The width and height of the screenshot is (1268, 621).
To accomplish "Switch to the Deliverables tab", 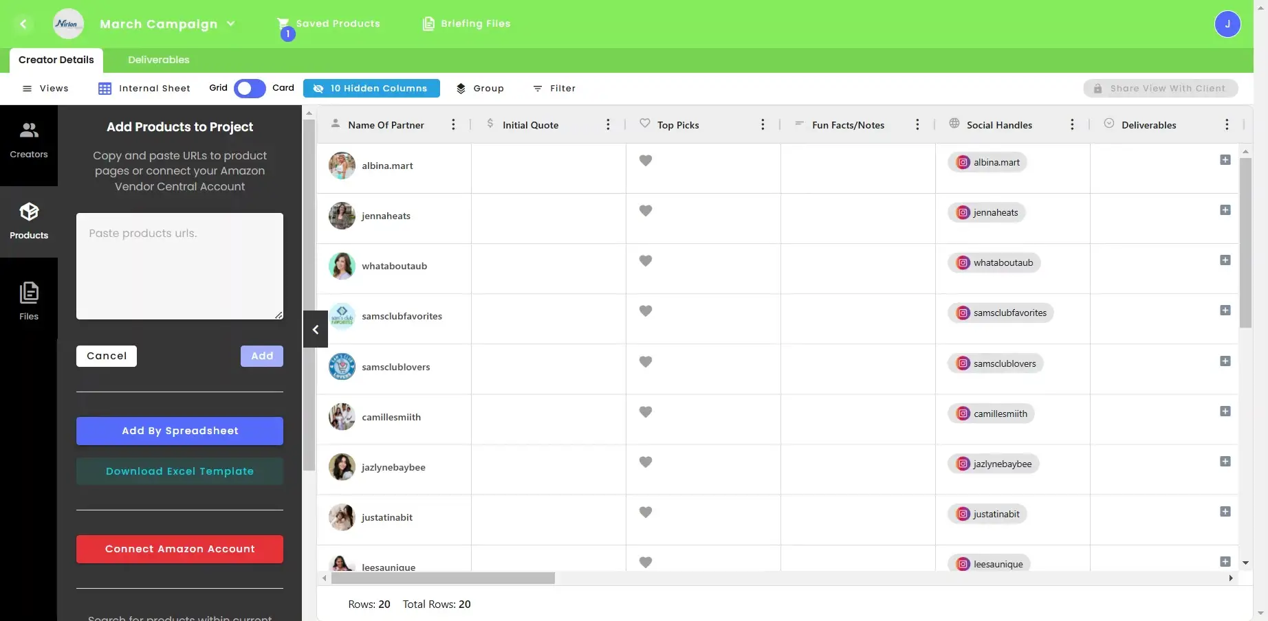I will [158, 60].
